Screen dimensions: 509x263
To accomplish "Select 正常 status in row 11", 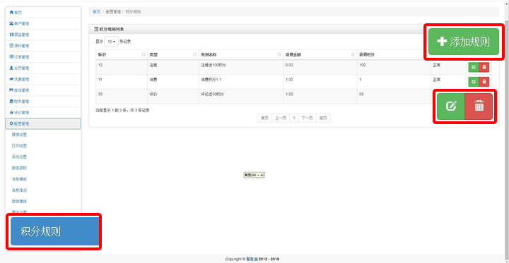I will [437, 80].
